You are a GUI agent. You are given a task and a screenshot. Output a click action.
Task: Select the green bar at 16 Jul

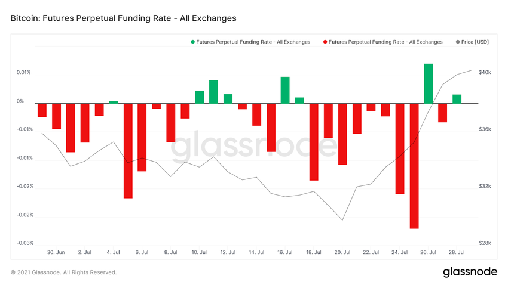(x=285, y=90)
